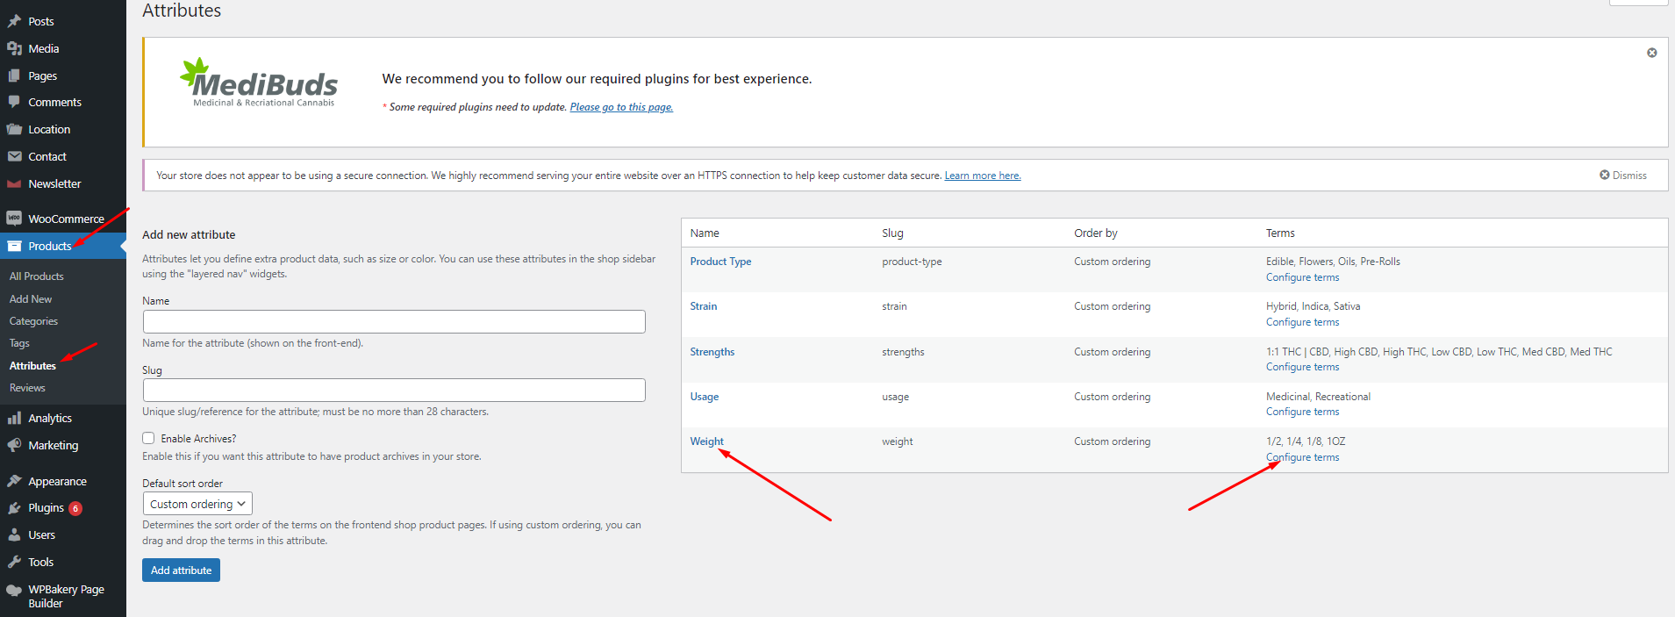The image size is (1675, 617).
Task: Open Add New product submenu
Action: pos(31,299)
